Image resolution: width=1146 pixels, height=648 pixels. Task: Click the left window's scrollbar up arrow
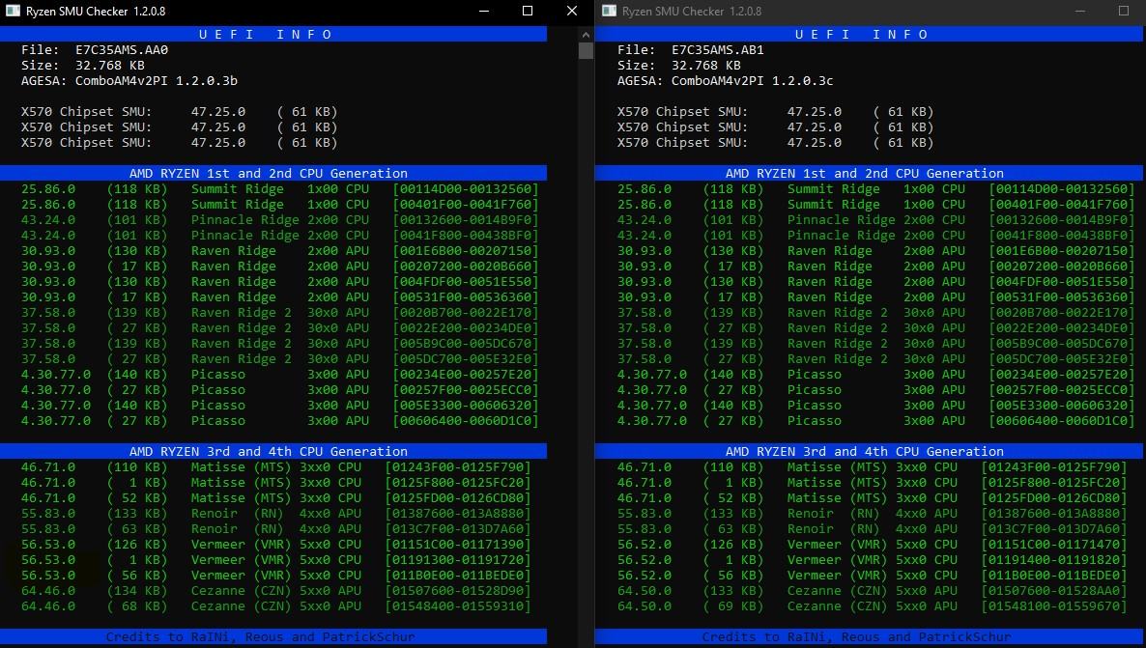pos(586,35)
